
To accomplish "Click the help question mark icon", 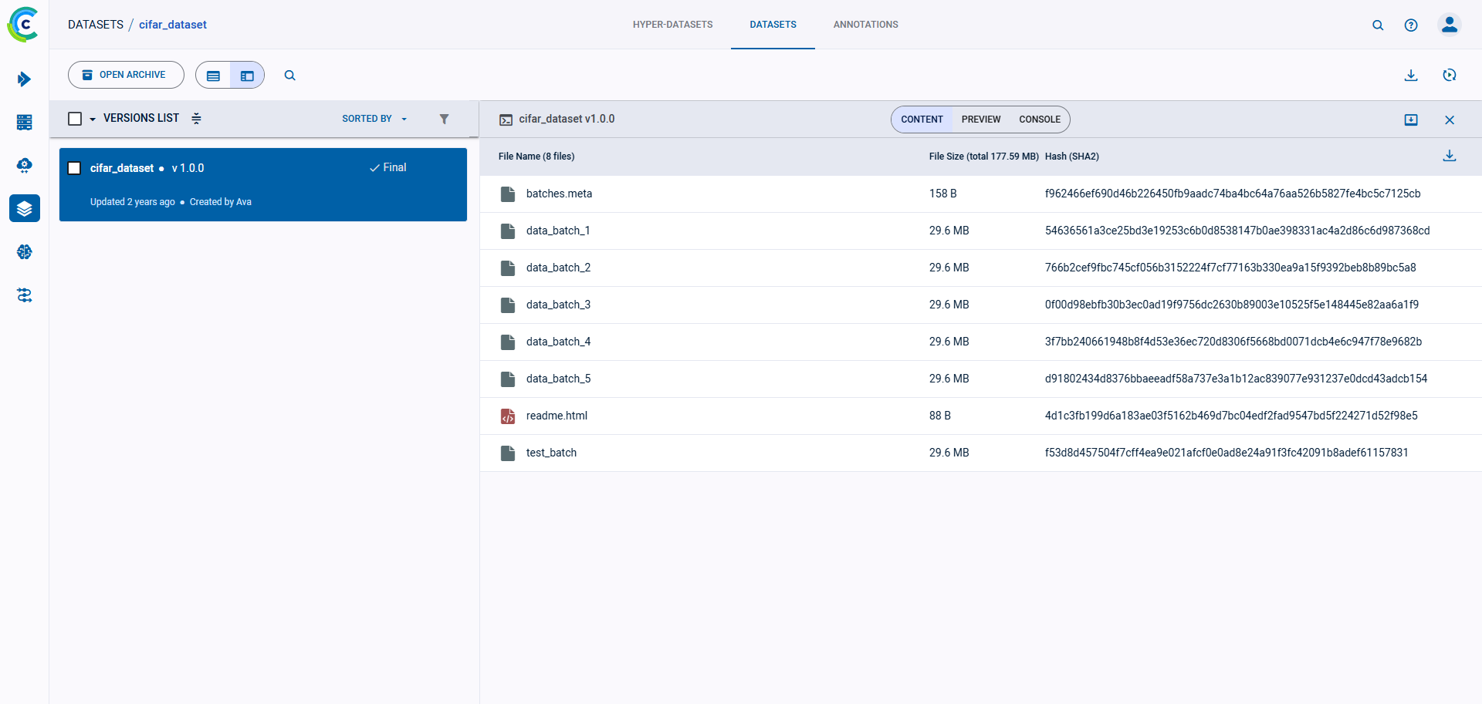I will click(x=1410, y=25).
